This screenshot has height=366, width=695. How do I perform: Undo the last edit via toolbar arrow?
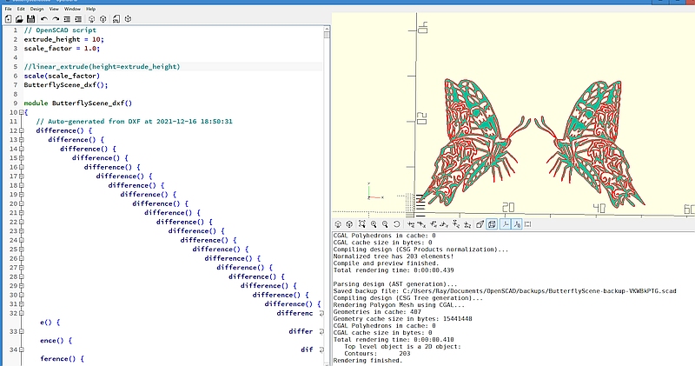point(44,18)
